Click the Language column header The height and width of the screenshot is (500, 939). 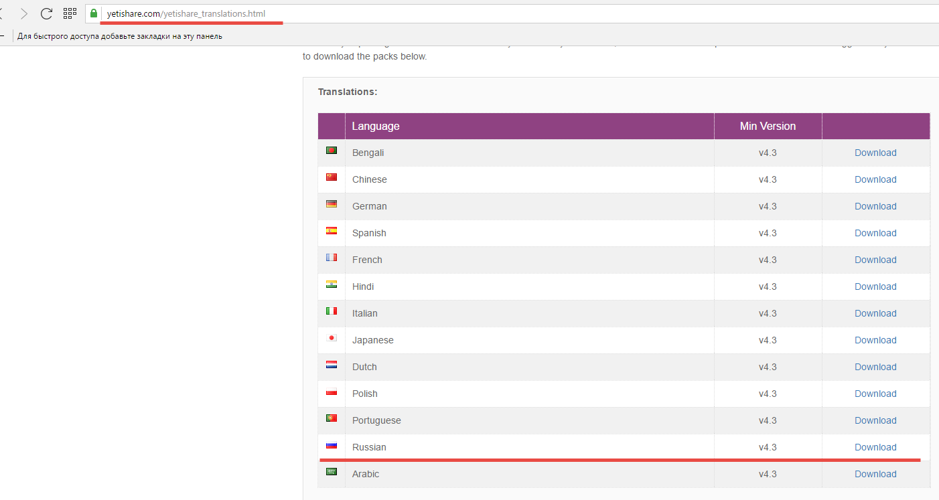coord(376,126)
